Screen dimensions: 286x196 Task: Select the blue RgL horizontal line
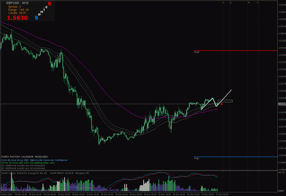[x=235, y=157]
